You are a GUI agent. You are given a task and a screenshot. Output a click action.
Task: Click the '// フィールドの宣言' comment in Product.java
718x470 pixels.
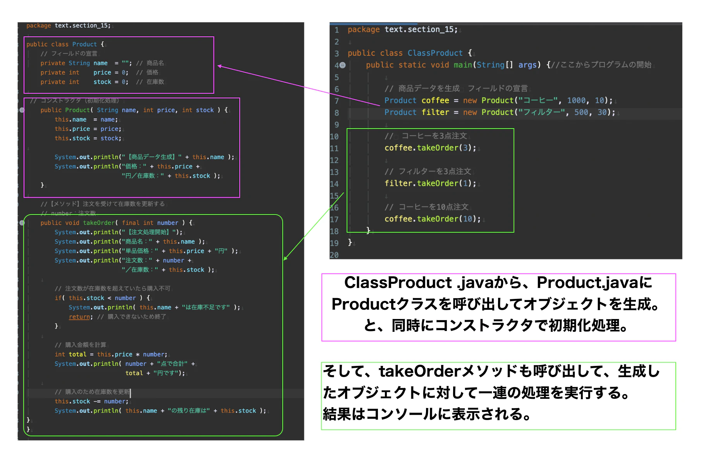(x=69, y=54)
